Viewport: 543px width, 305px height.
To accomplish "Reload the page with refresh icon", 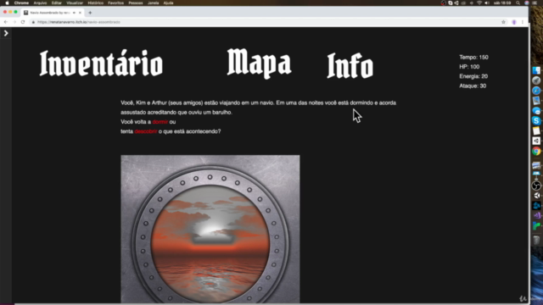I will 23,22.
